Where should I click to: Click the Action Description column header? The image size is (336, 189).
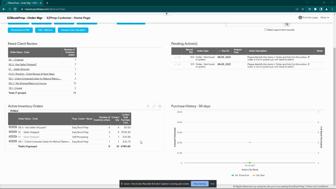(x=281, y=51)
